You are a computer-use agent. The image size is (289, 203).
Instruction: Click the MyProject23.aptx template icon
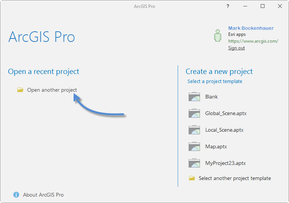click(194, 163)
